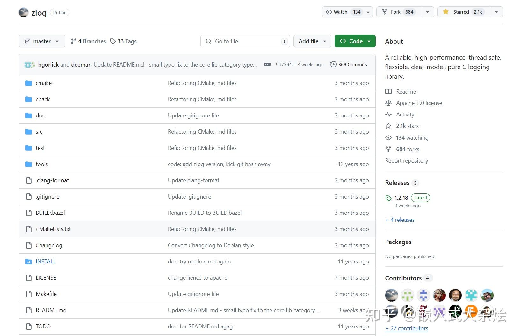Click the INSTALL symlink file icon
Image resolution: width=520 pixels, height=336 pixels.
tap(29, 262)
